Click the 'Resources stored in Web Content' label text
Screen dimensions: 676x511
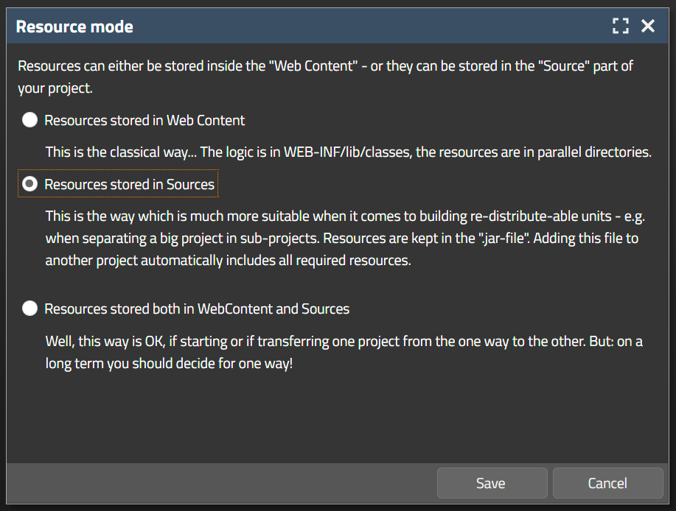pyautogui.click(x=144, y=120)
